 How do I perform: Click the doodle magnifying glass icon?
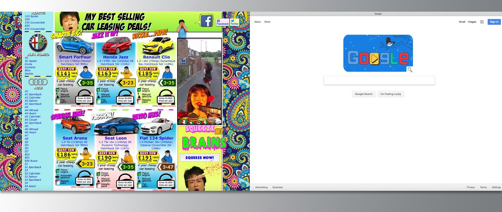tap(410, 70)
